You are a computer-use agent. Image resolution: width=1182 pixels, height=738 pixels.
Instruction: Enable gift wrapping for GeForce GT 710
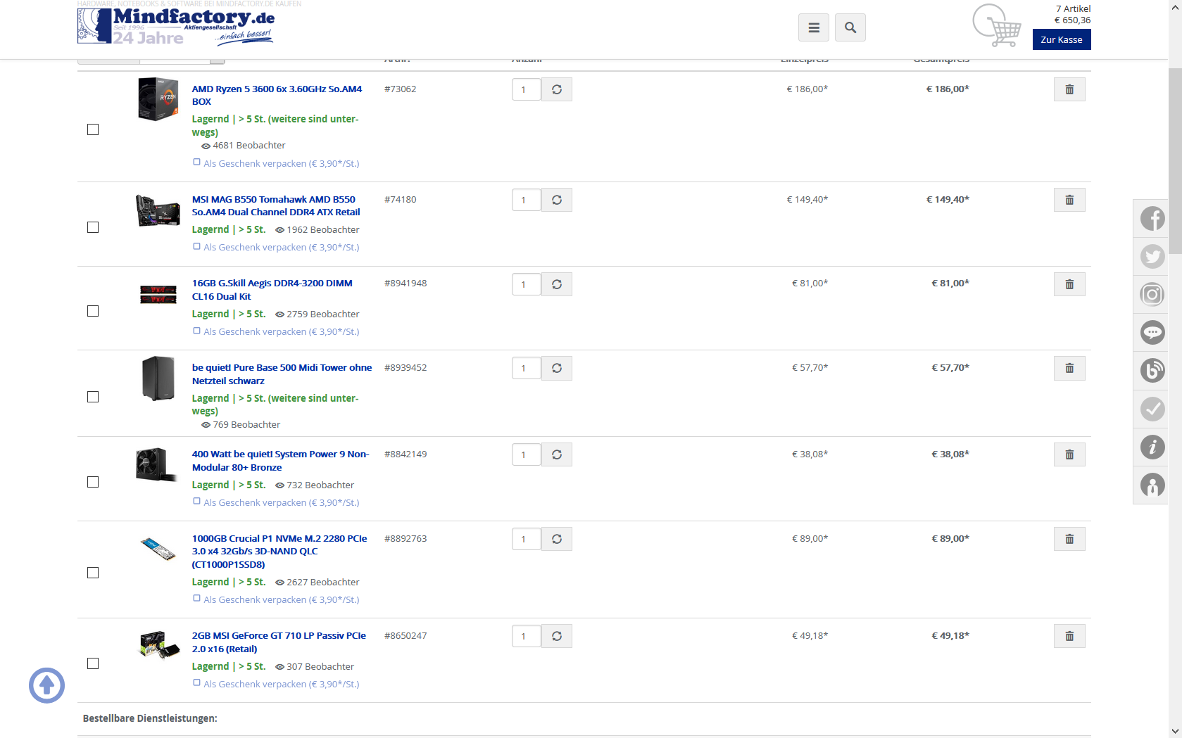tap(197, 683)
